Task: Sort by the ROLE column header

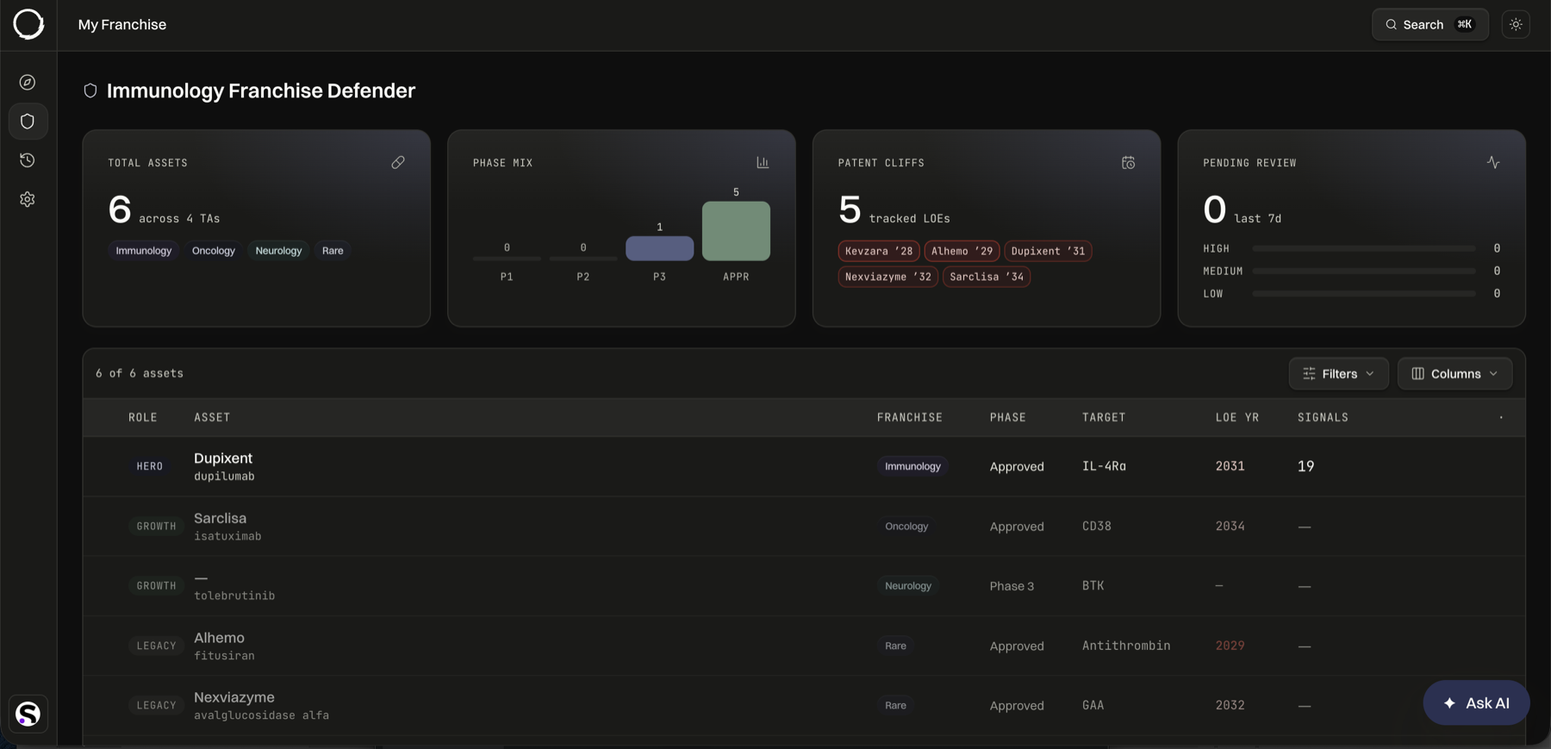Action: pos(143,417)
